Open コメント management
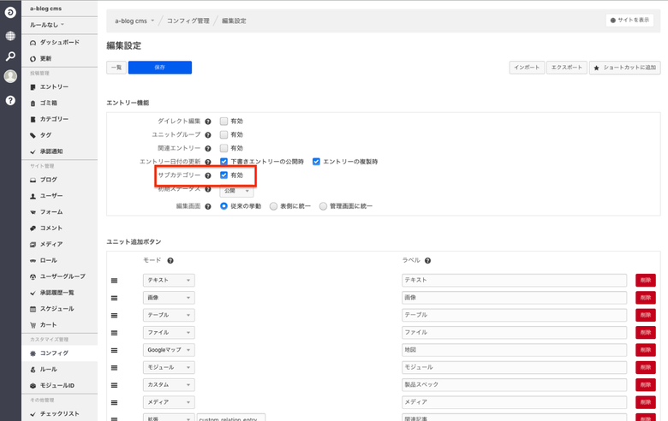 pos(60,228)
